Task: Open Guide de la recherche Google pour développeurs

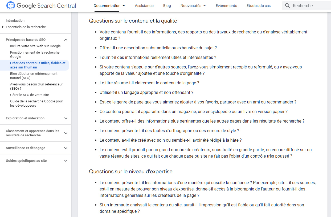Action: click(x=36, y=103)
